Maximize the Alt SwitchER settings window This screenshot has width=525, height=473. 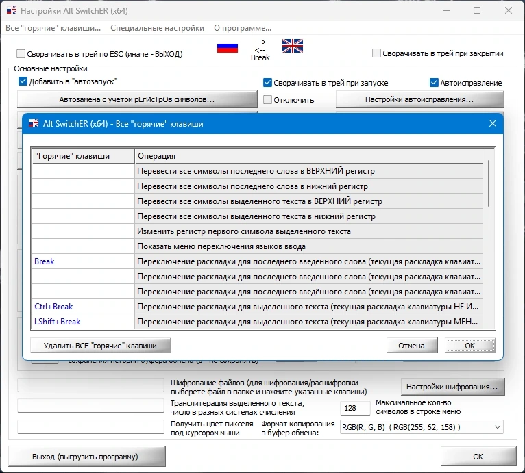[x=477, y=10]
